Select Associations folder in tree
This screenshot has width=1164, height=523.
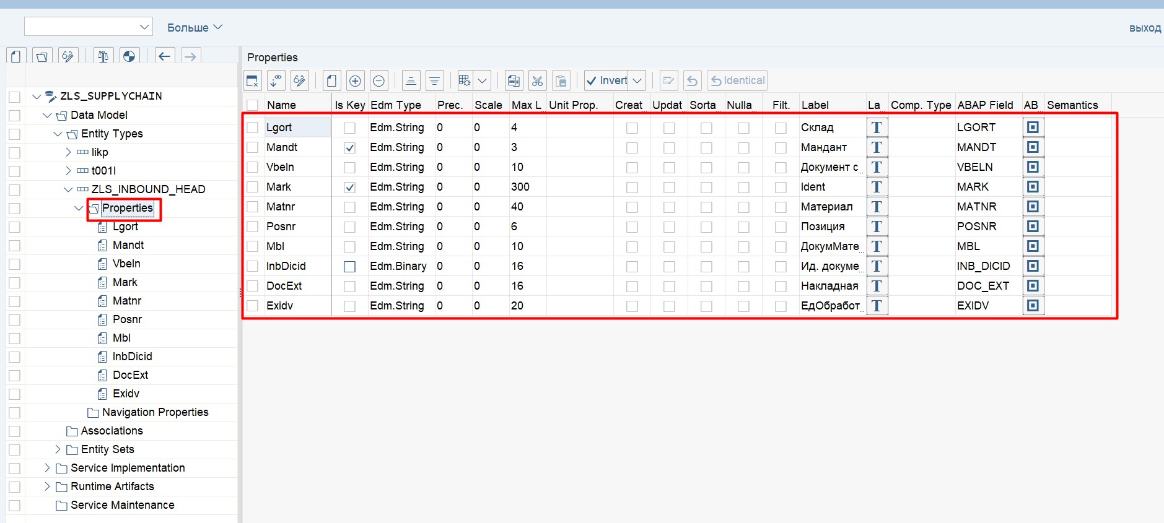click(112, 431)
